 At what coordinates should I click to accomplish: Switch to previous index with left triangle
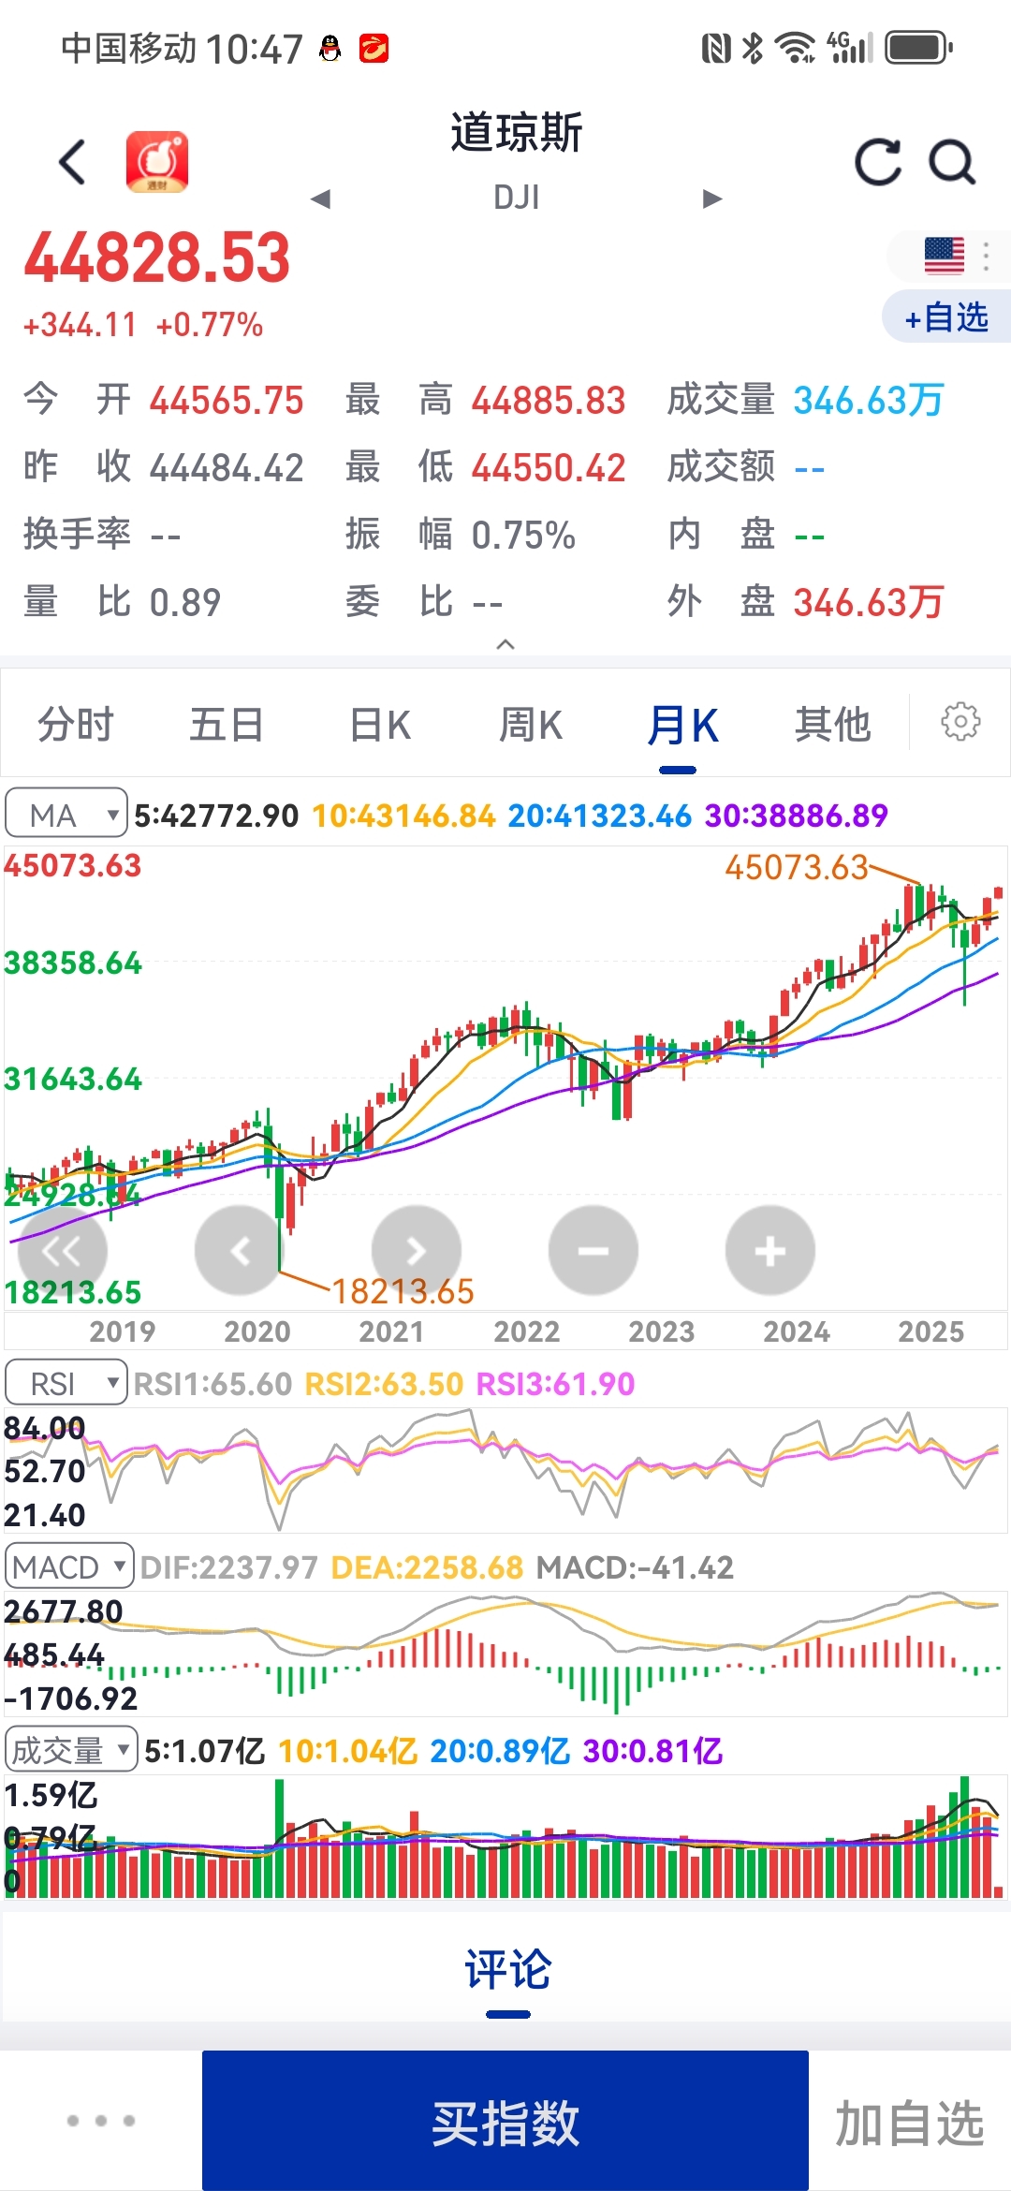(x=321, y=199)
